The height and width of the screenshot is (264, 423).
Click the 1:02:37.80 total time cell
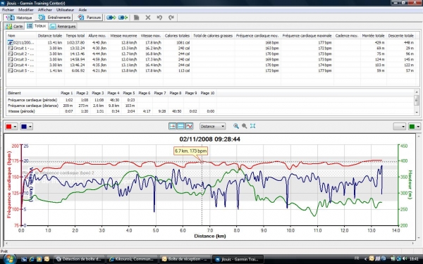pyautogui.click(x=75, y=42)
